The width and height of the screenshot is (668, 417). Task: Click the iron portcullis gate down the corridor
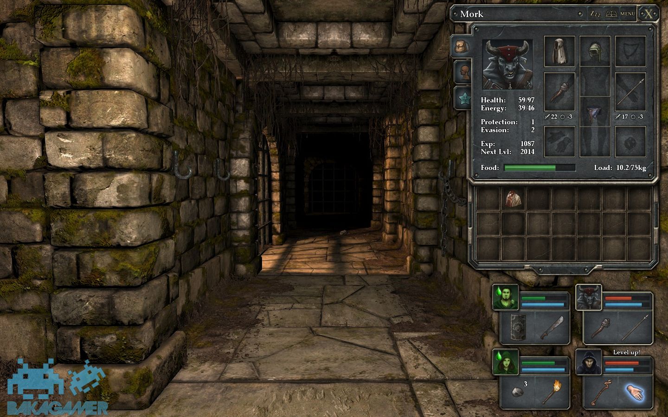point(334,187)
